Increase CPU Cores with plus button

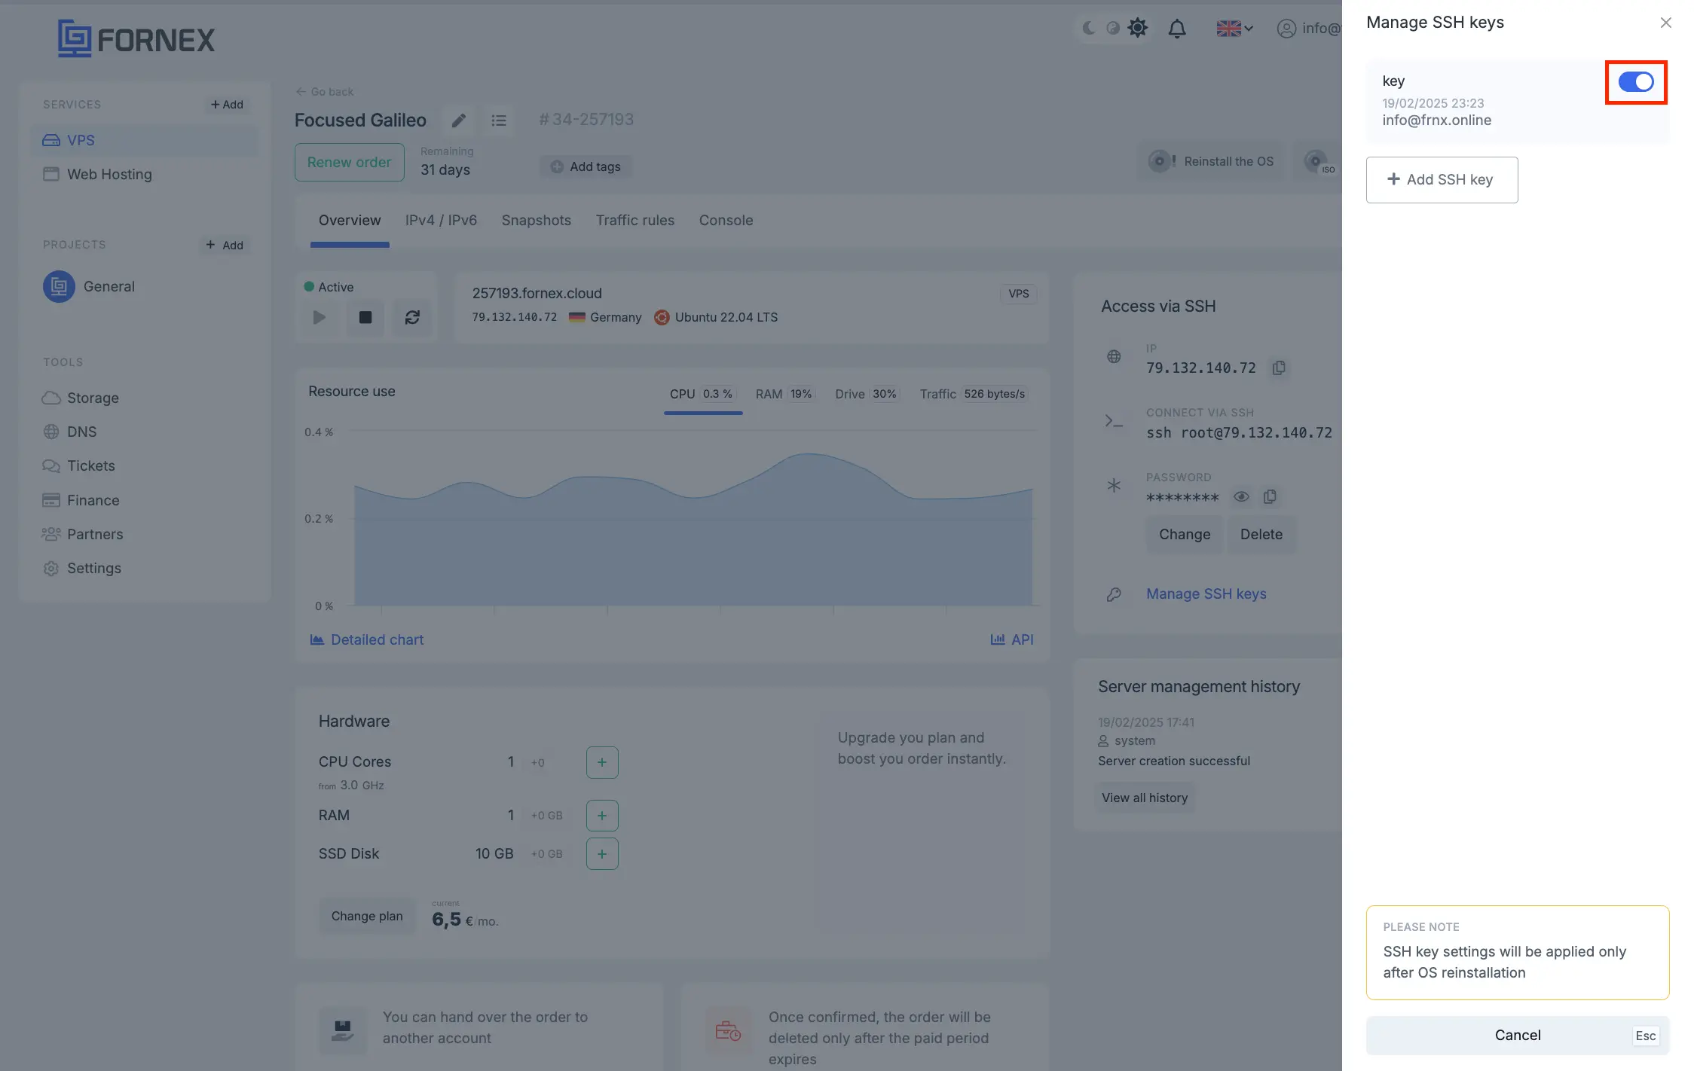pyautogui.click(x=602, y=762)
